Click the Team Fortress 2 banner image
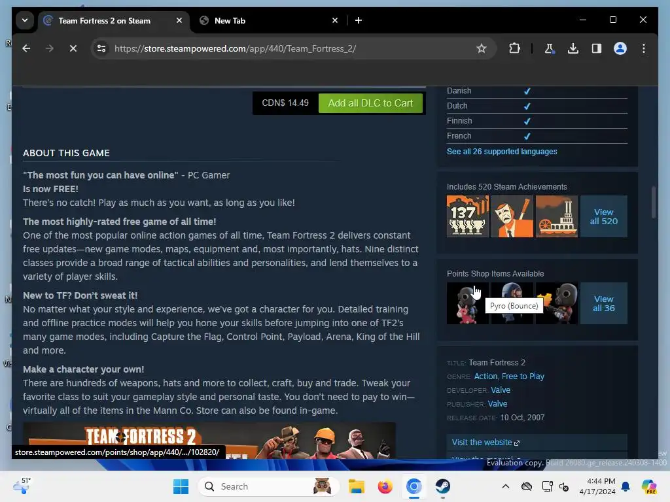The image size is (670, 502). [x=209, y=440]
